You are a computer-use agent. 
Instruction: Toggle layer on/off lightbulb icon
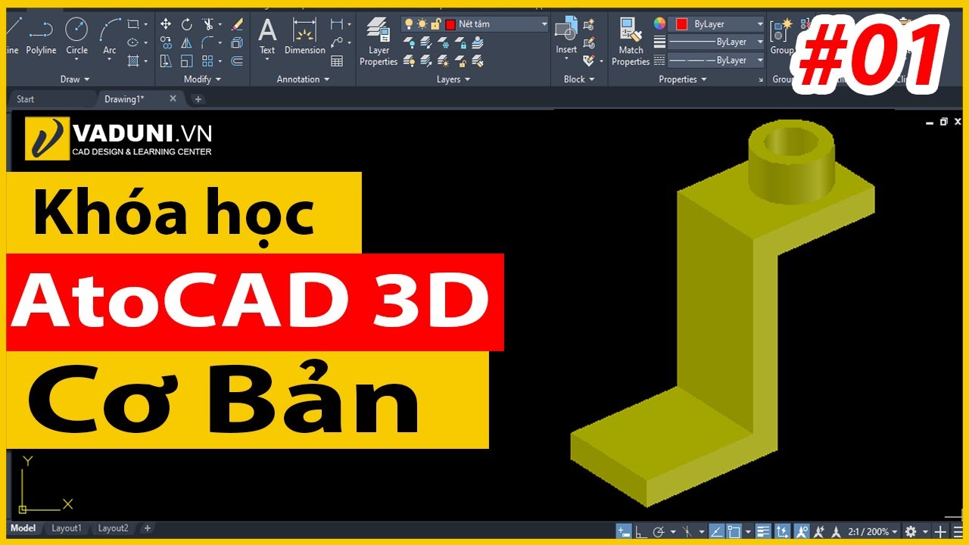409,24
